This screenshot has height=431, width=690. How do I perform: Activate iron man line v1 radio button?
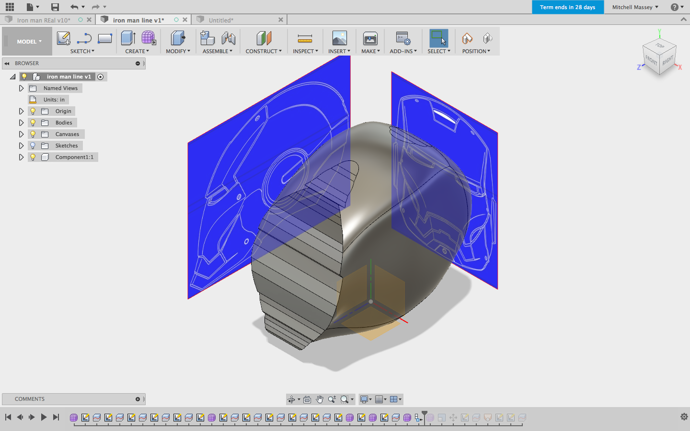(100, 77)
